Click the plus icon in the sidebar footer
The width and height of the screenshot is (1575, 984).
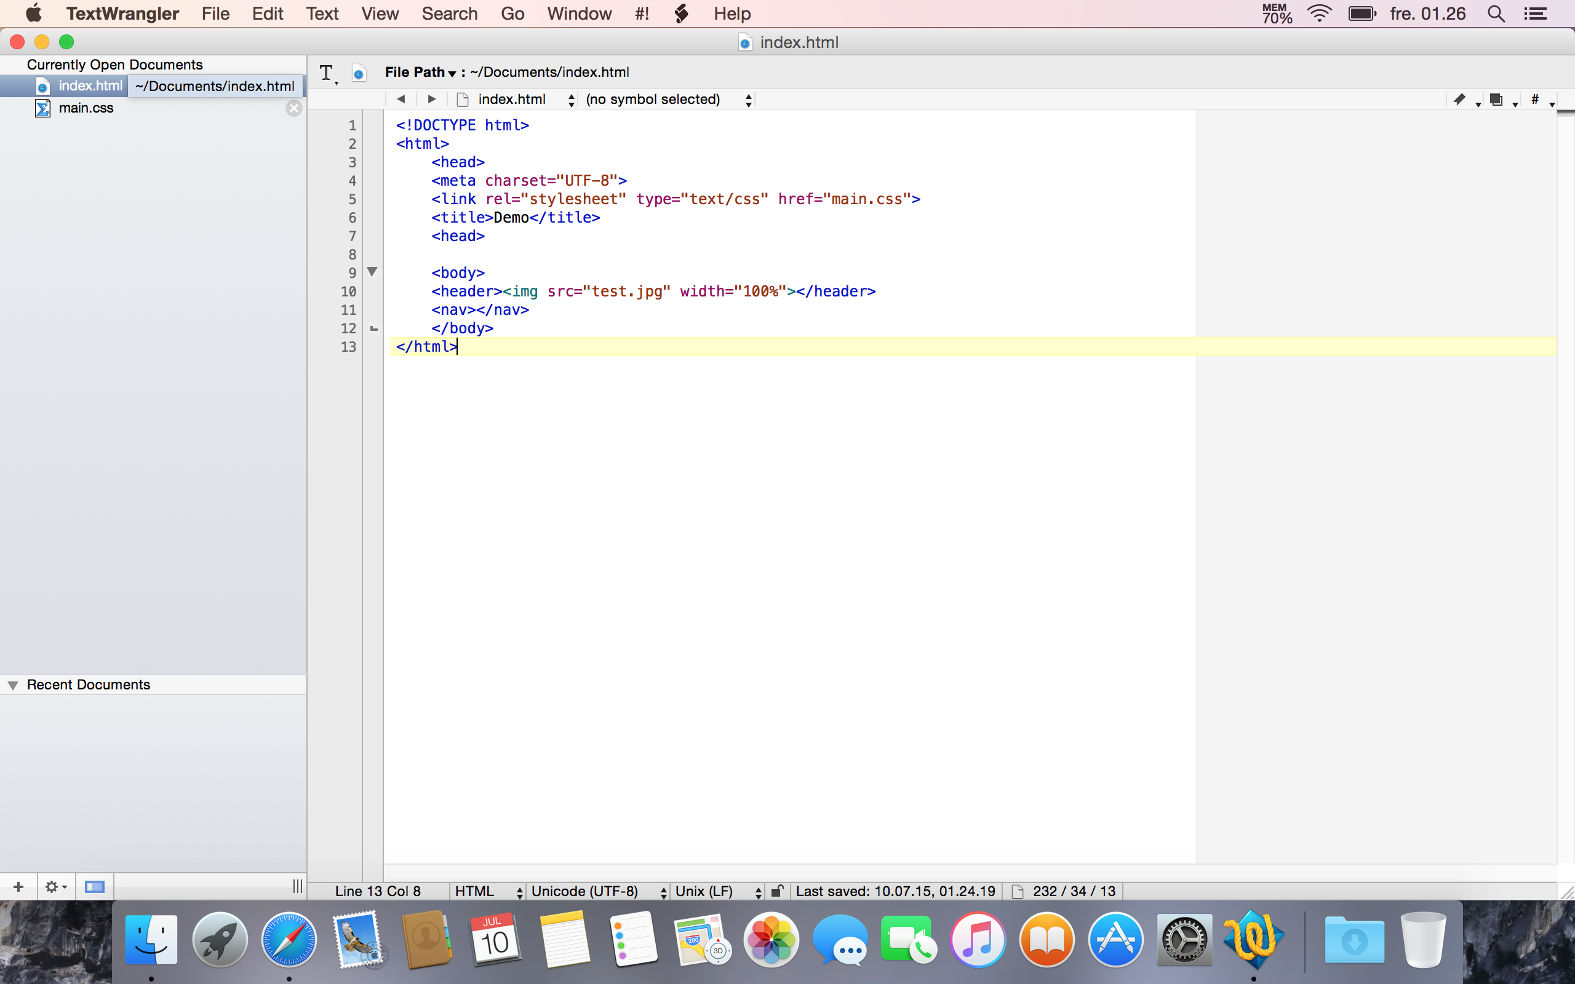tap(18, 886)
